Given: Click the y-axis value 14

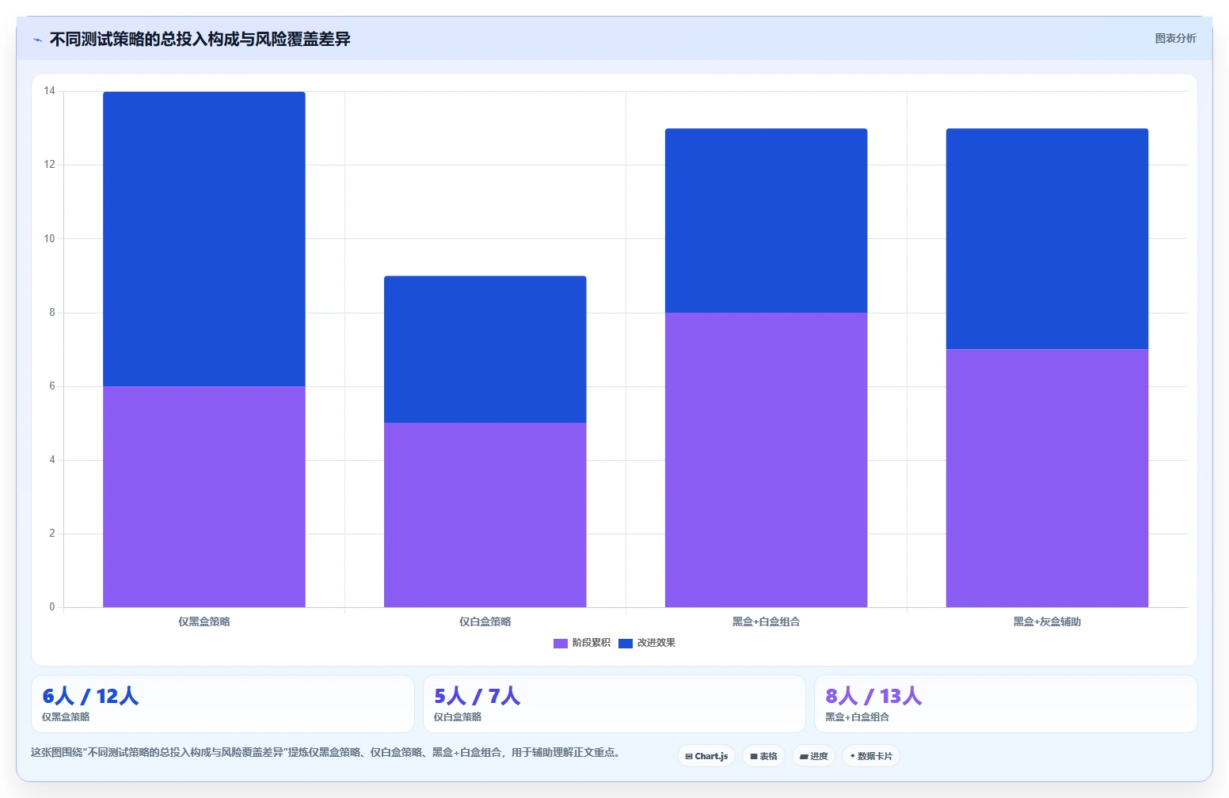Looking at the screenshot, I should tap(50, 91).
